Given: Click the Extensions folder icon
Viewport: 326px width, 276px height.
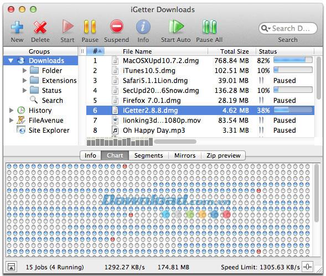Looking at the screenshot, I should [x=34, y=80].
